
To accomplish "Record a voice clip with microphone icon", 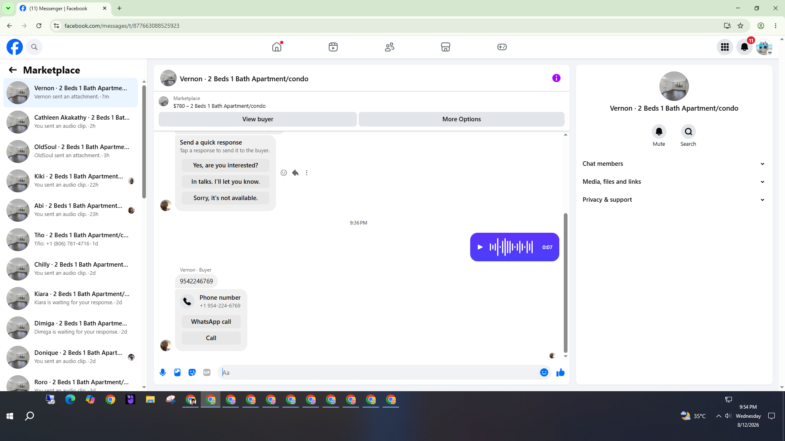I will pos(163,372).
